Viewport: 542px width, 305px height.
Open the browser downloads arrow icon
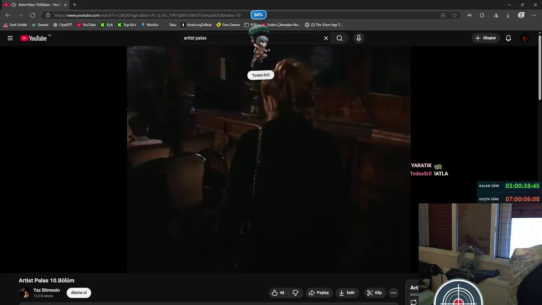click(508, 15)
